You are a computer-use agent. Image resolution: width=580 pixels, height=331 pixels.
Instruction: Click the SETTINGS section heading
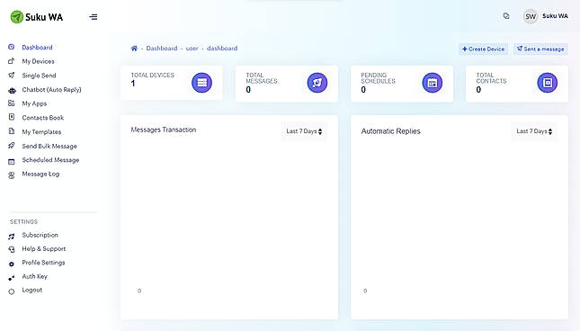point(23,222)
